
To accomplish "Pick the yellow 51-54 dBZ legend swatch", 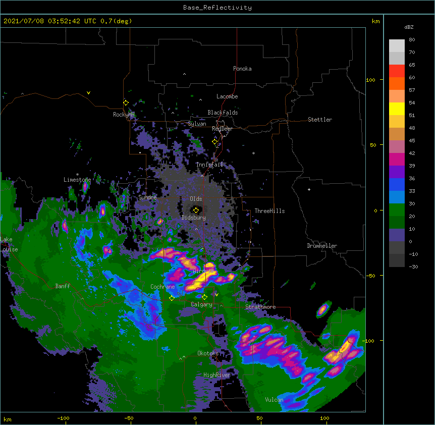I will 397,109.
